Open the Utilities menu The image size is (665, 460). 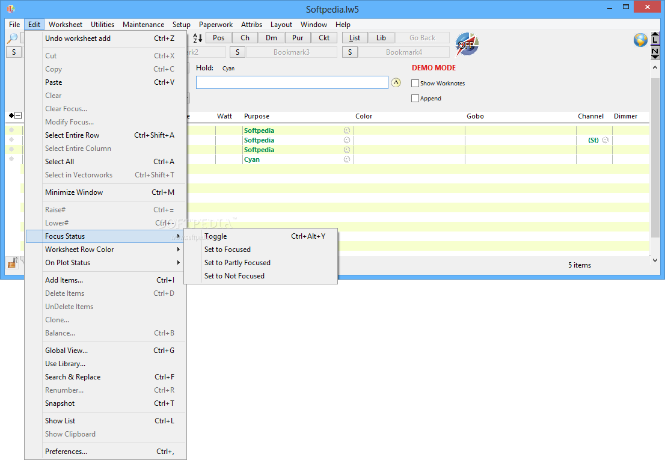coord(102,25)
